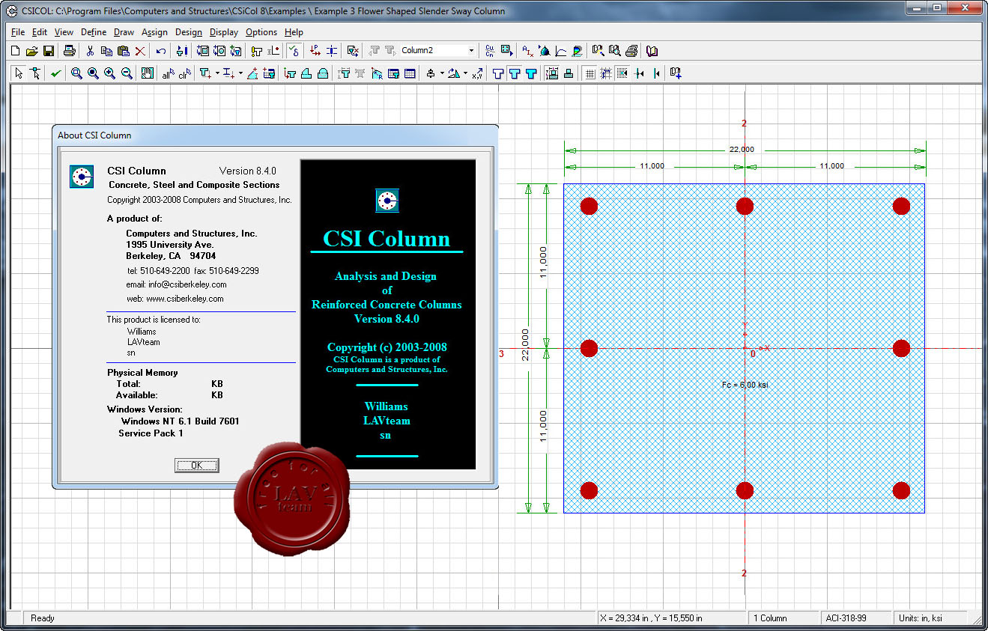Image resolution: width=988 pixels, height=631 pixels.
Task: Delete selection with the red X icon
Action: click(140, 51)
